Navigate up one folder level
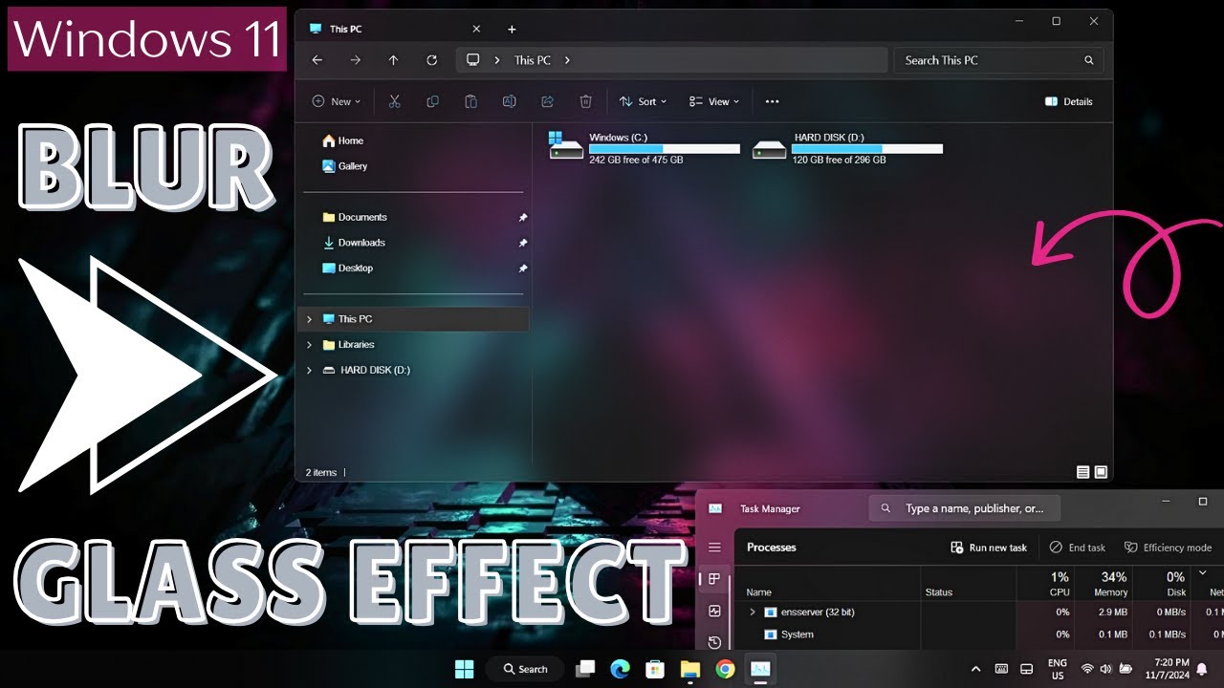 pyautogui.click(x=393, y=60)
